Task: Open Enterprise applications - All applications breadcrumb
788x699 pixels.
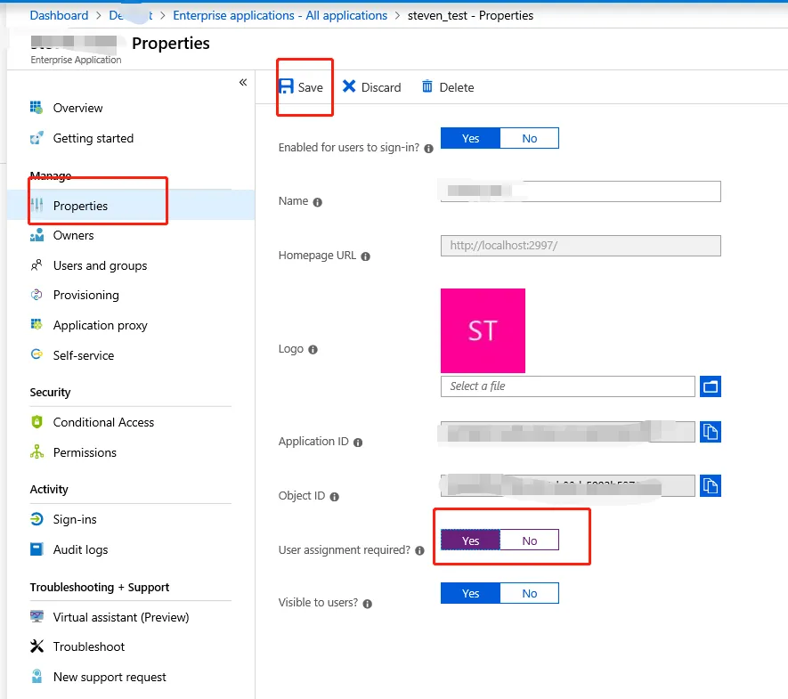Action: 280,15
